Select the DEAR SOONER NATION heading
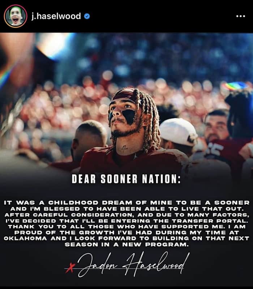The image size is (253, 289). click(x=126, y=179)
